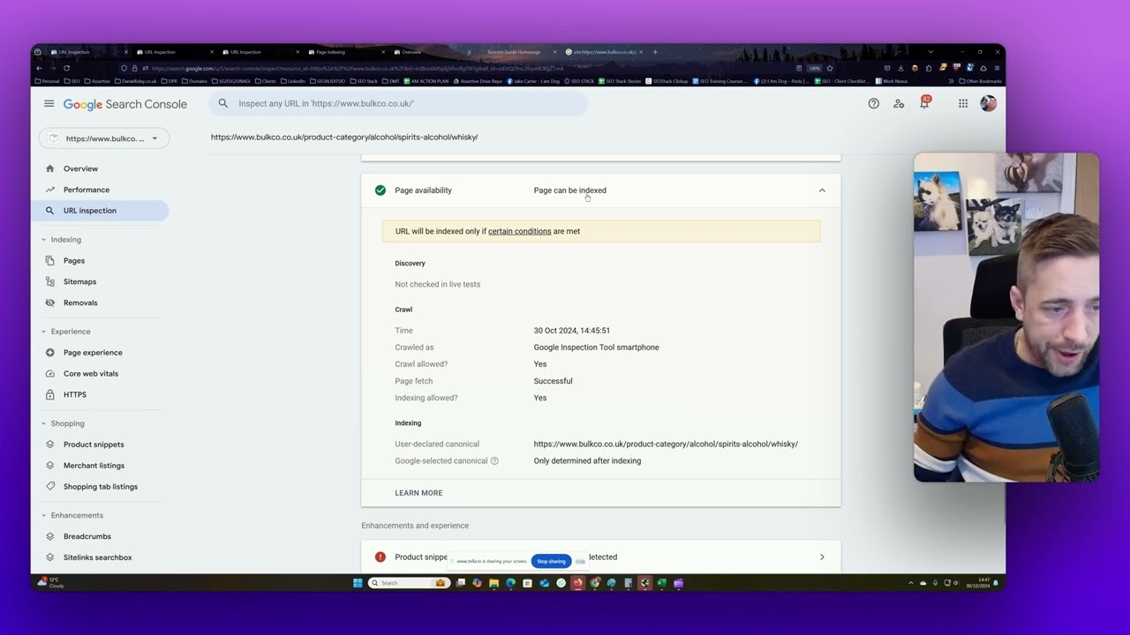This screenshot has height=635, width=1130.
Task: Open the taskbar clock and date
Action: click(976, 582)
